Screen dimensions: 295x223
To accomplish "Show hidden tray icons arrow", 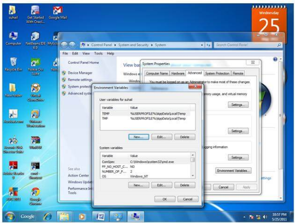I will pos(244,217).
